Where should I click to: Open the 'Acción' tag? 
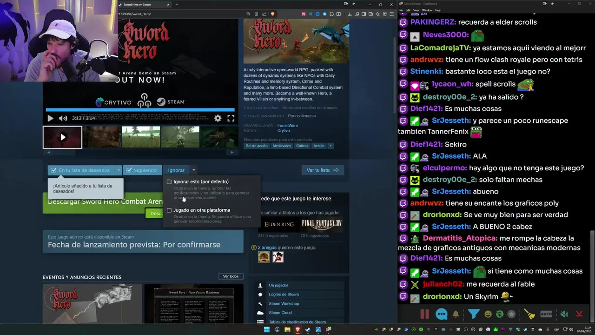pos(319,146)
